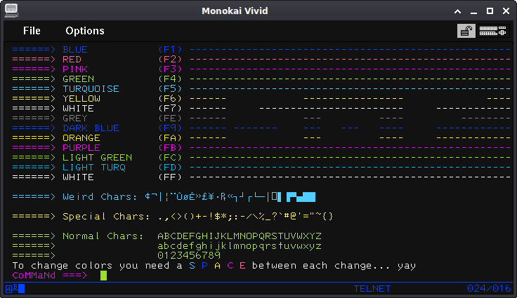Image resolution: width=517 pixels, height=298 pixels.
Task: Click cursor position 024/016 in status bar
Action: 489,289
